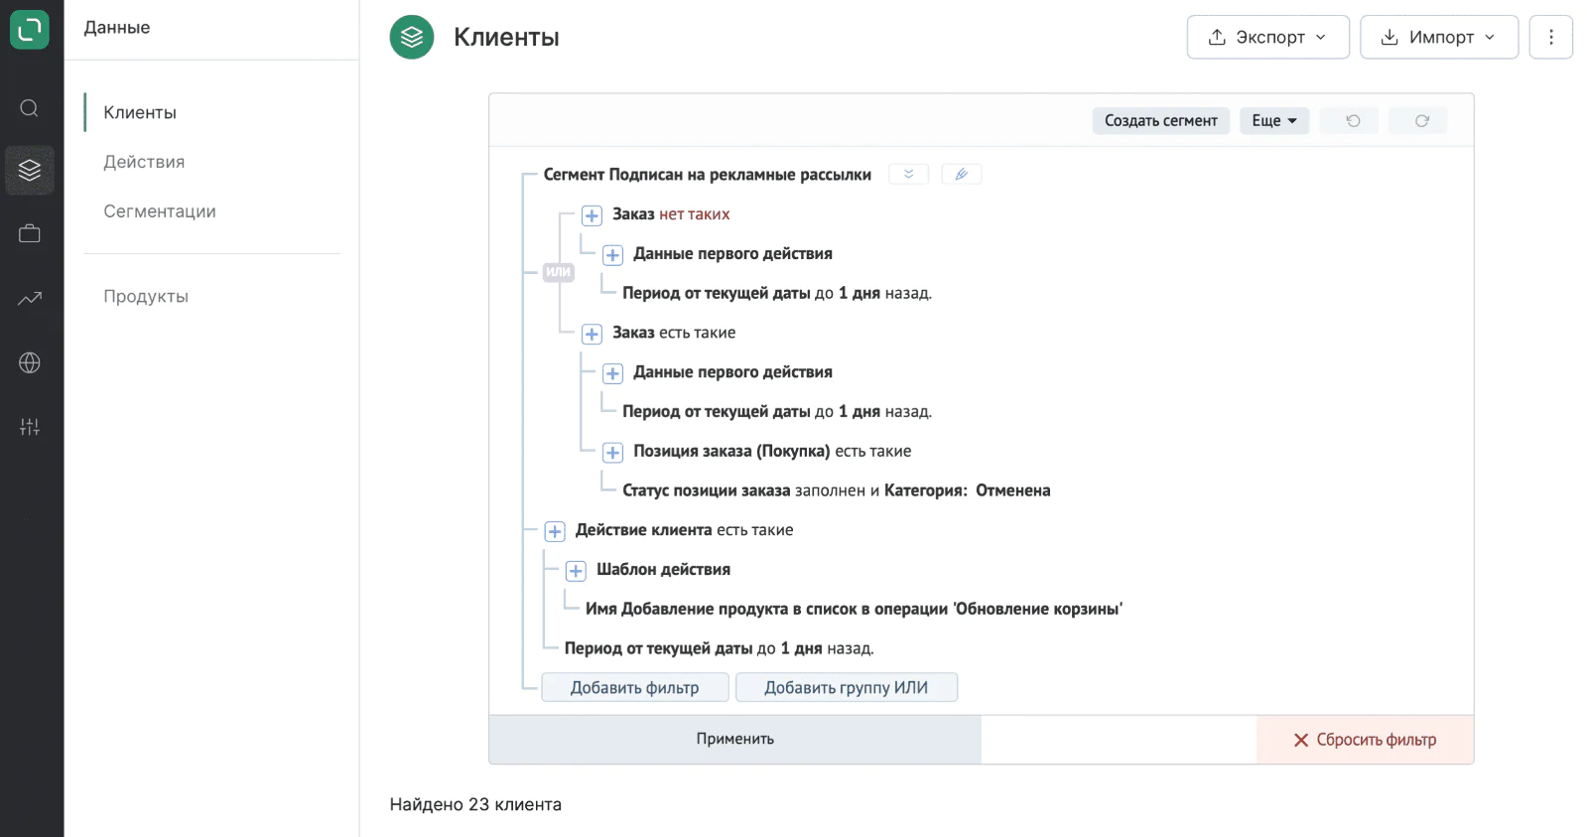
Task: Click Сбросить фильтр to reset the filter
Action: (x=1365, y=740)
